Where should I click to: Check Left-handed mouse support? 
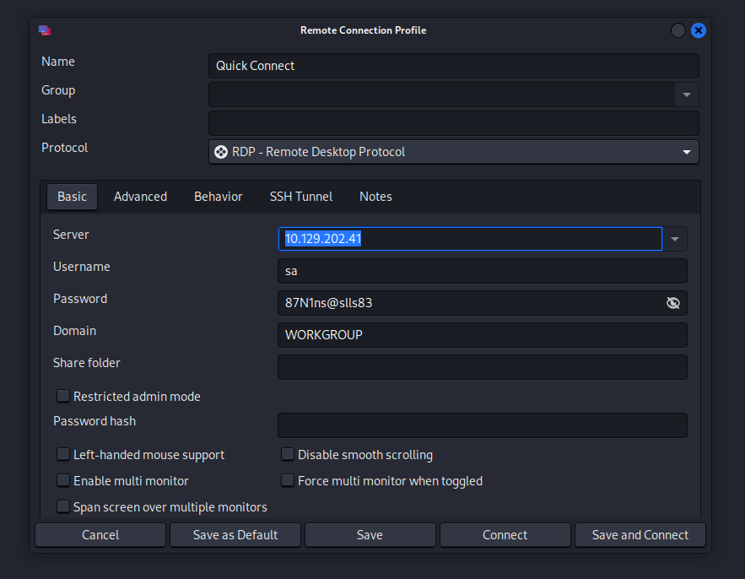(63, 455)
